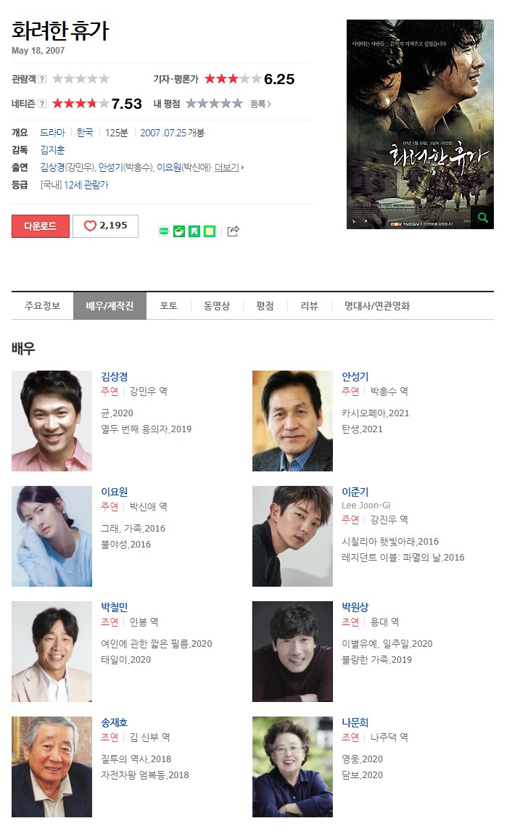Open the external share arrow icon
The height and width of the screenshot is (834, 512).
click(233, 231)
